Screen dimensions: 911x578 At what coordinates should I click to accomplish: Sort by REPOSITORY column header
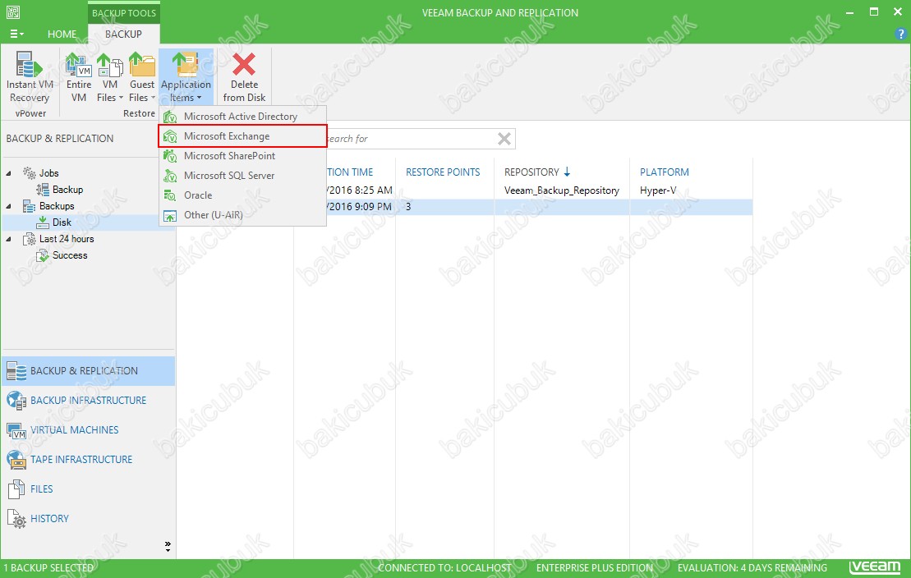[x=531, y=172]
